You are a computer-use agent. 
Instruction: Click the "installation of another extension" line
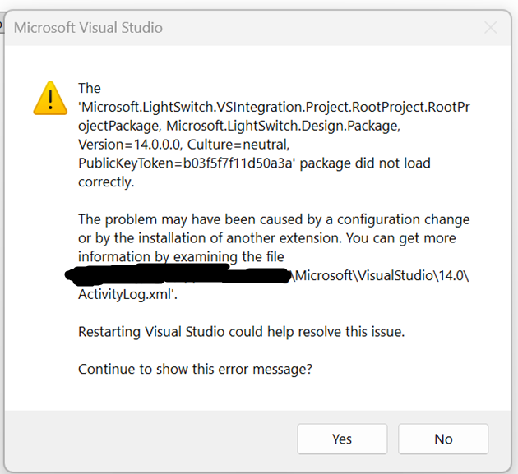[x=271, y=238]
